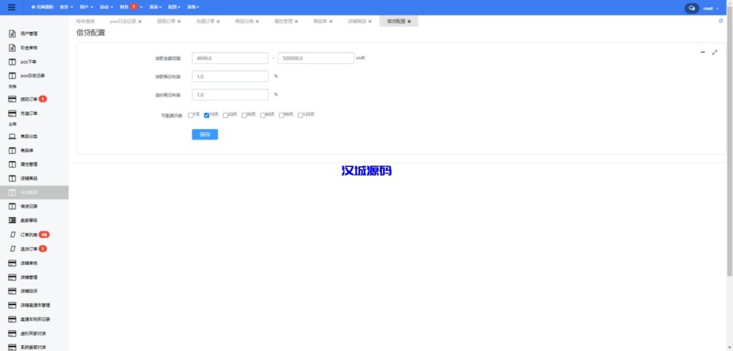This screenshot has width=733, height=351.
Task: Open pos日志记录 in the sidebar
Action: click(34, 75)
